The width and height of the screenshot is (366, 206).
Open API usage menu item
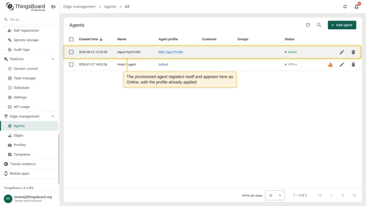tap(29, 107)
